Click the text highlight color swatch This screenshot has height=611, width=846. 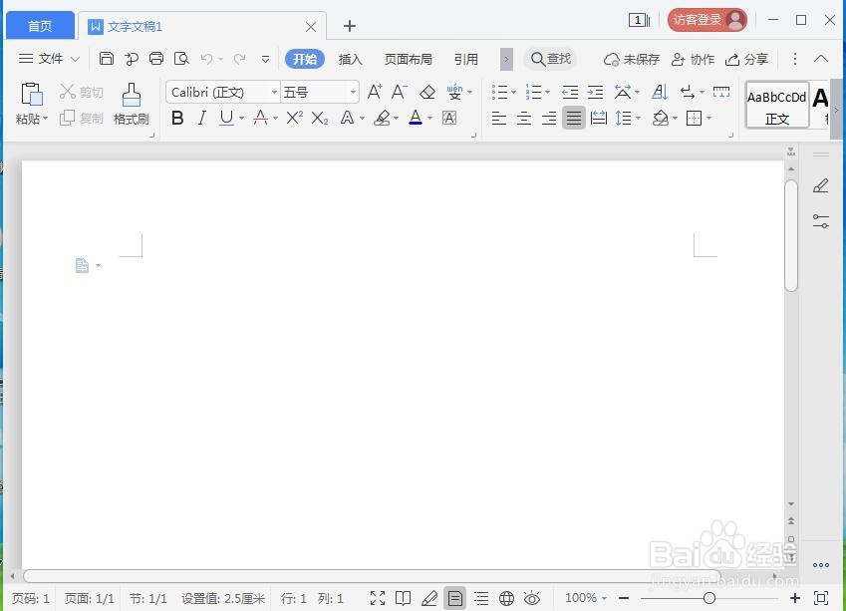point(382,118)
